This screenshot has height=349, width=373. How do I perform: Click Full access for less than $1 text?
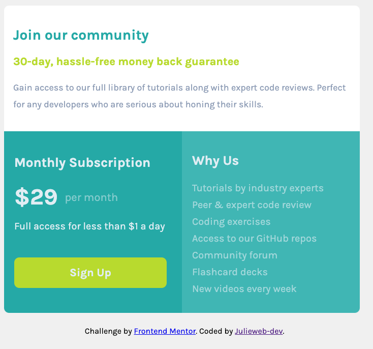tap(89, 226)
